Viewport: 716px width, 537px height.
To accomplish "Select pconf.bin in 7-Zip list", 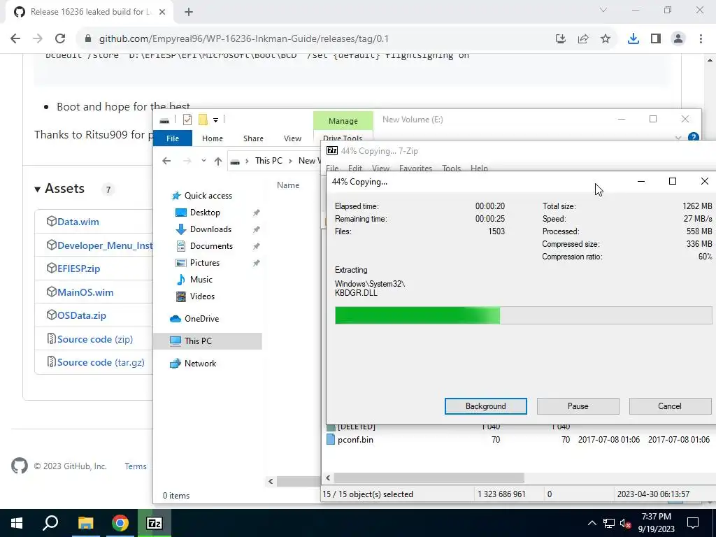I will click(x=355, y=440).
